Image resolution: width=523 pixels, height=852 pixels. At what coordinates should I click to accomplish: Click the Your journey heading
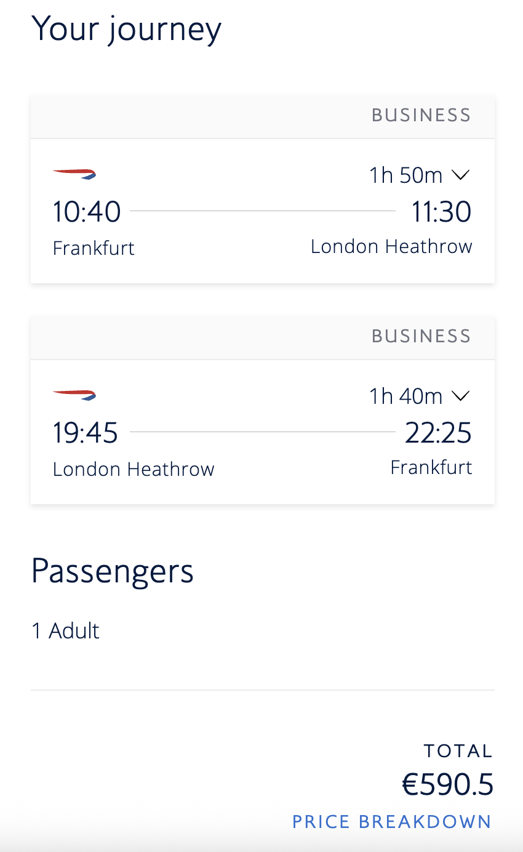coord(126,29)
